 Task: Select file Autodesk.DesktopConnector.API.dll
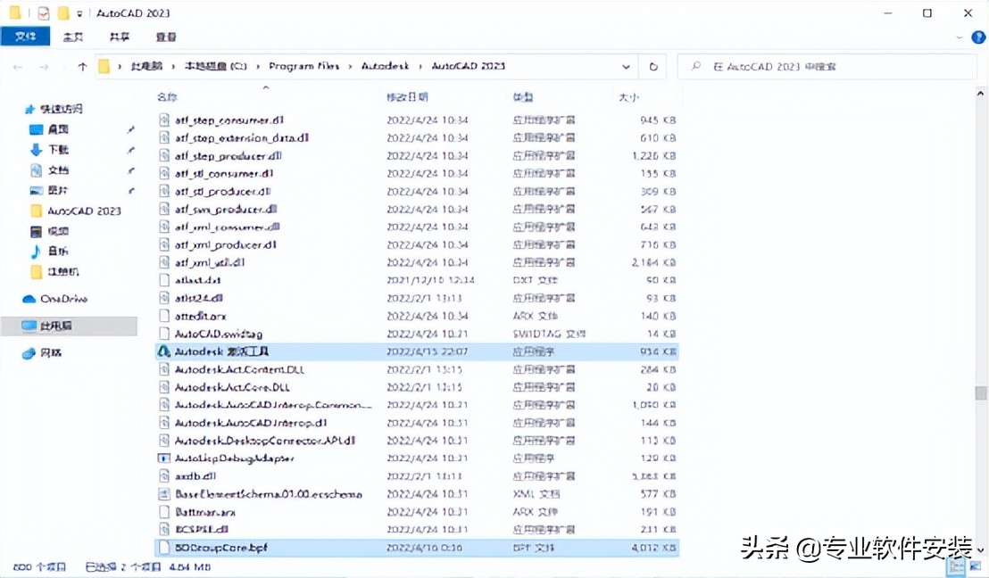pos(265,441)
